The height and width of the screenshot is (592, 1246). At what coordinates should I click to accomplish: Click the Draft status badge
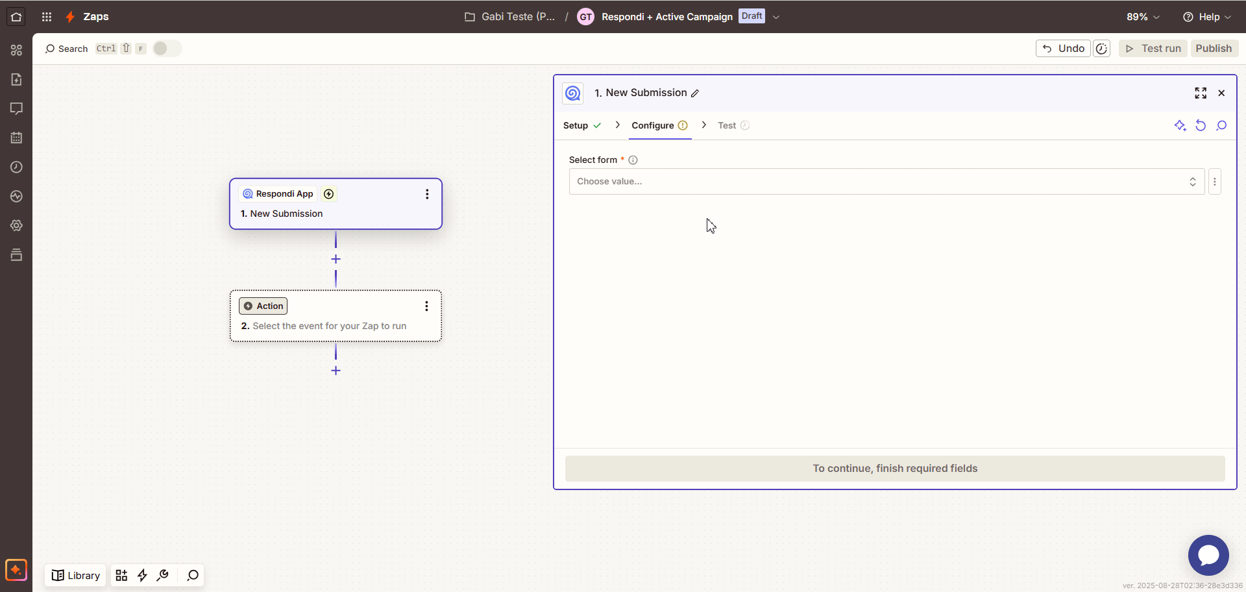(x=752, y=16)
